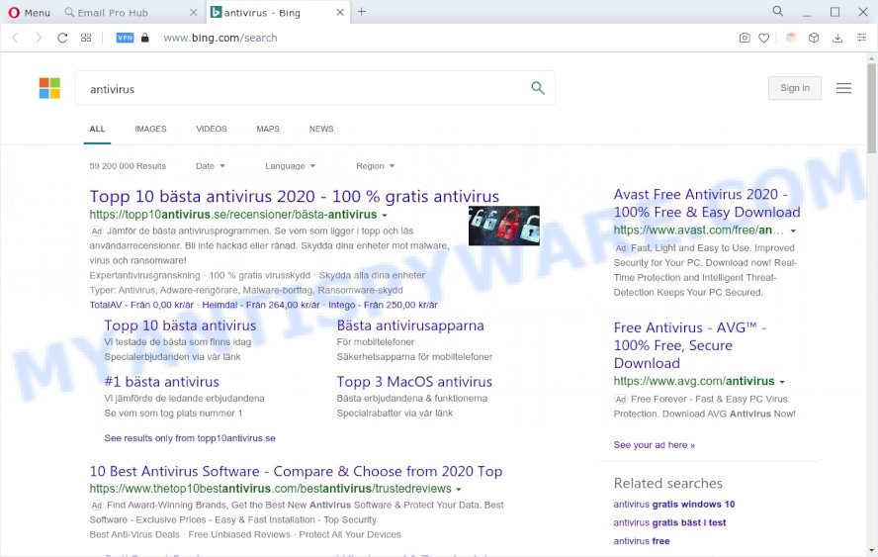878x557 pixels.
Task: Click the vertical page scrollbar thumb
Action: 872,107
